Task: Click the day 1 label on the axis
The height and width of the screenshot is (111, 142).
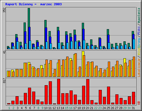Action: [9, 108]
